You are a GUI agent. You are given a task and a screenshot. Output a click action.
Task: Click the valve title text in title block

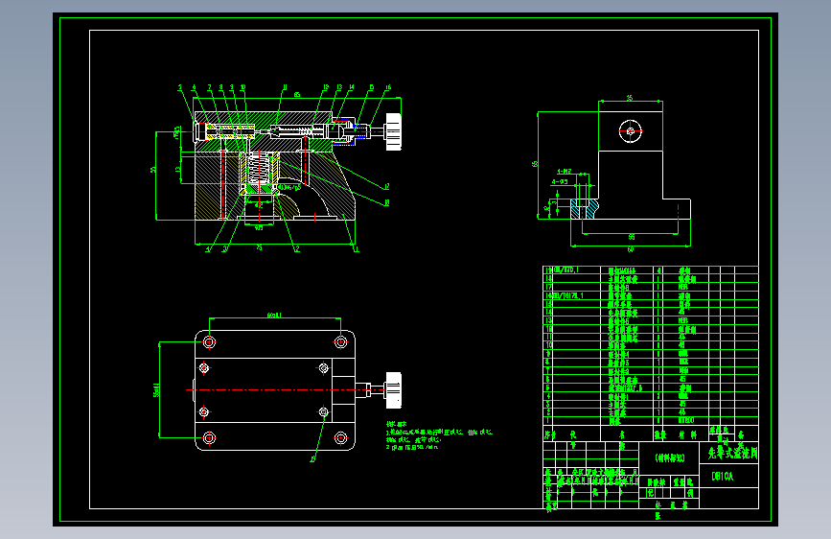pos(732,453)
